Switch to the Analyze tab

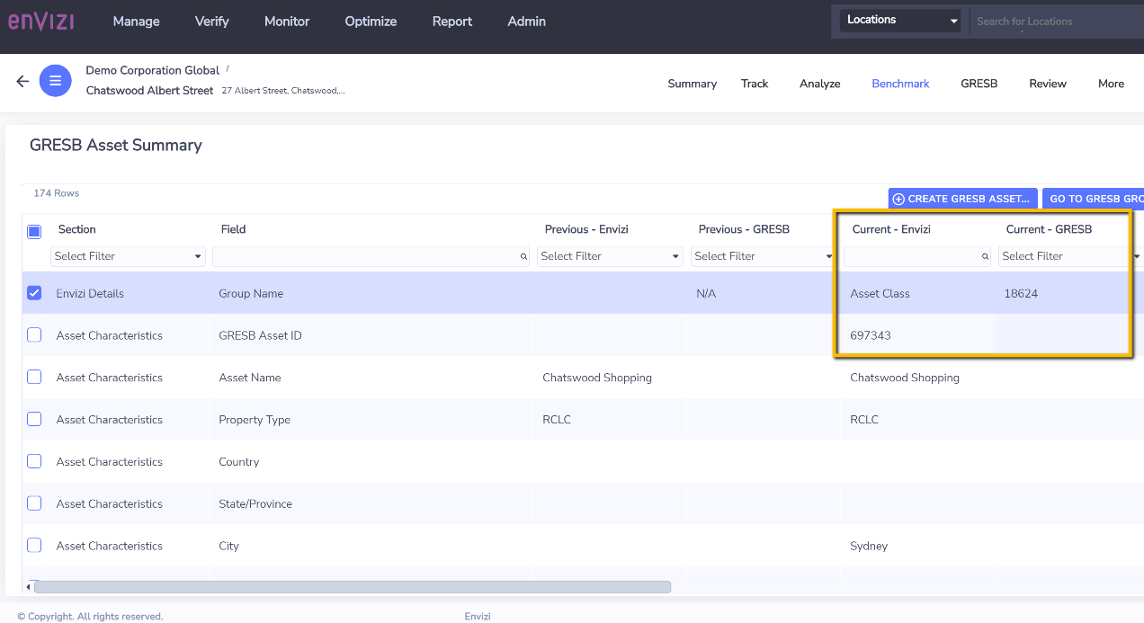820,84
